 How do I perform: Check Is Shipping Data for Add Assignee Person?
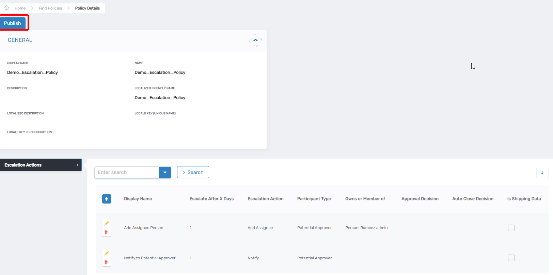point(511,228)
